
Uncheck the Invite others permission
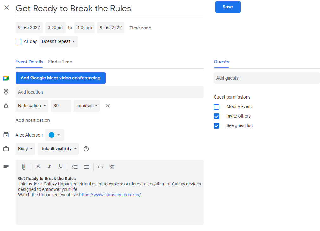(x=216, y=116)
